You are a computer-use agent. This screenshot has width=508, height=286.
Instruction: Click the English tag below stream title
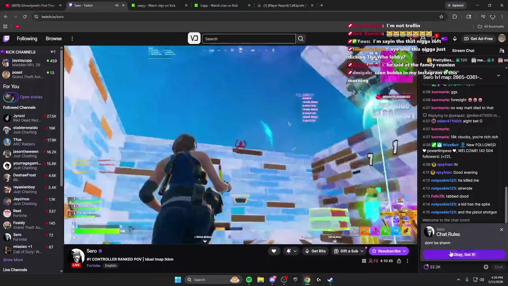[111, 266]
